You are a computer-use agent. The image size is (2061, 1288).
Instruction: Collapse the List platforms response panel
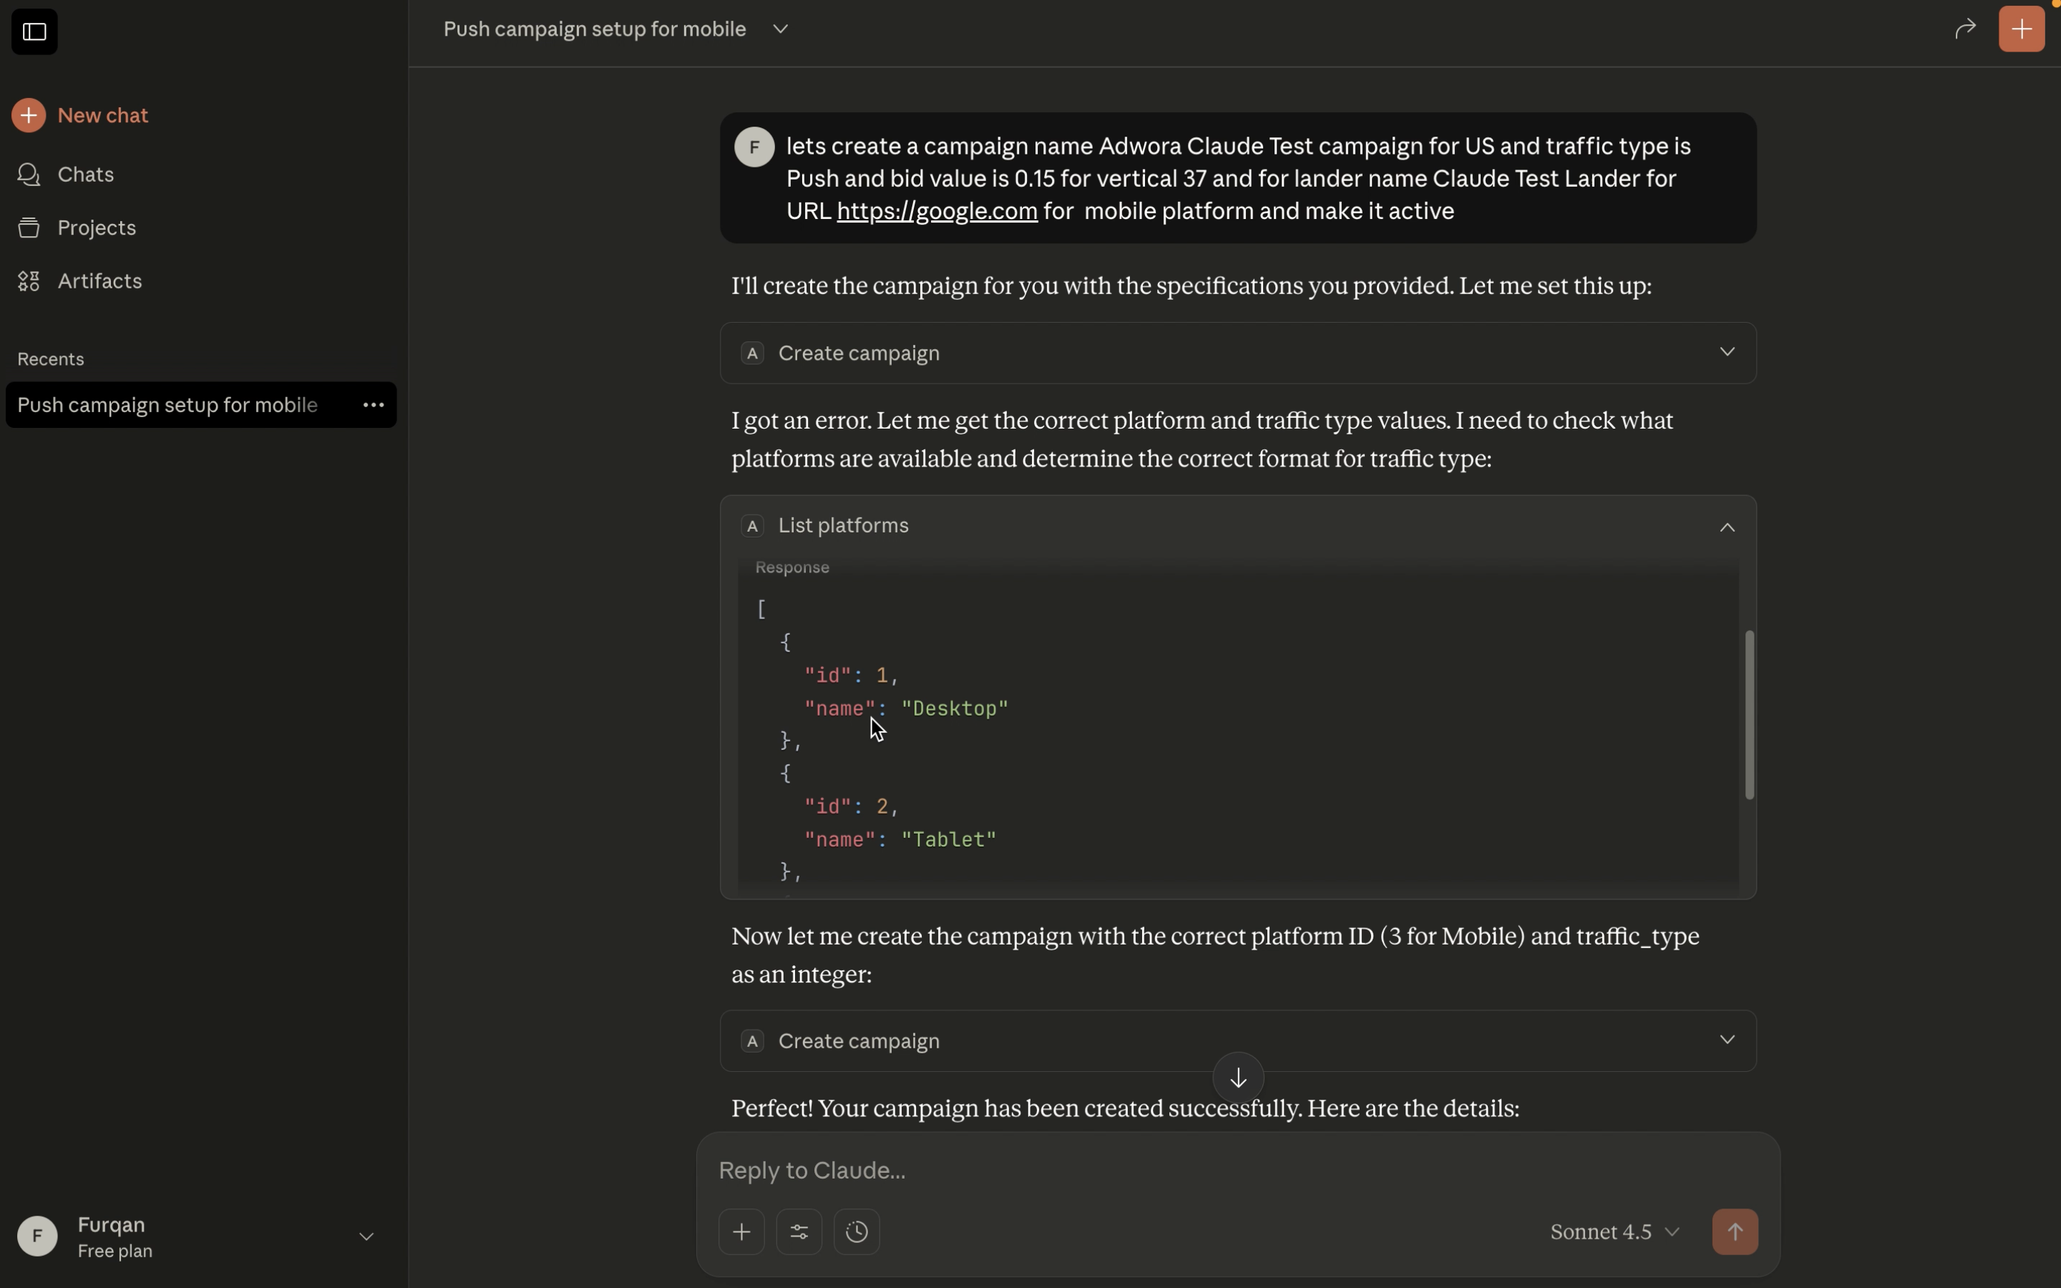click(1726, 527)
